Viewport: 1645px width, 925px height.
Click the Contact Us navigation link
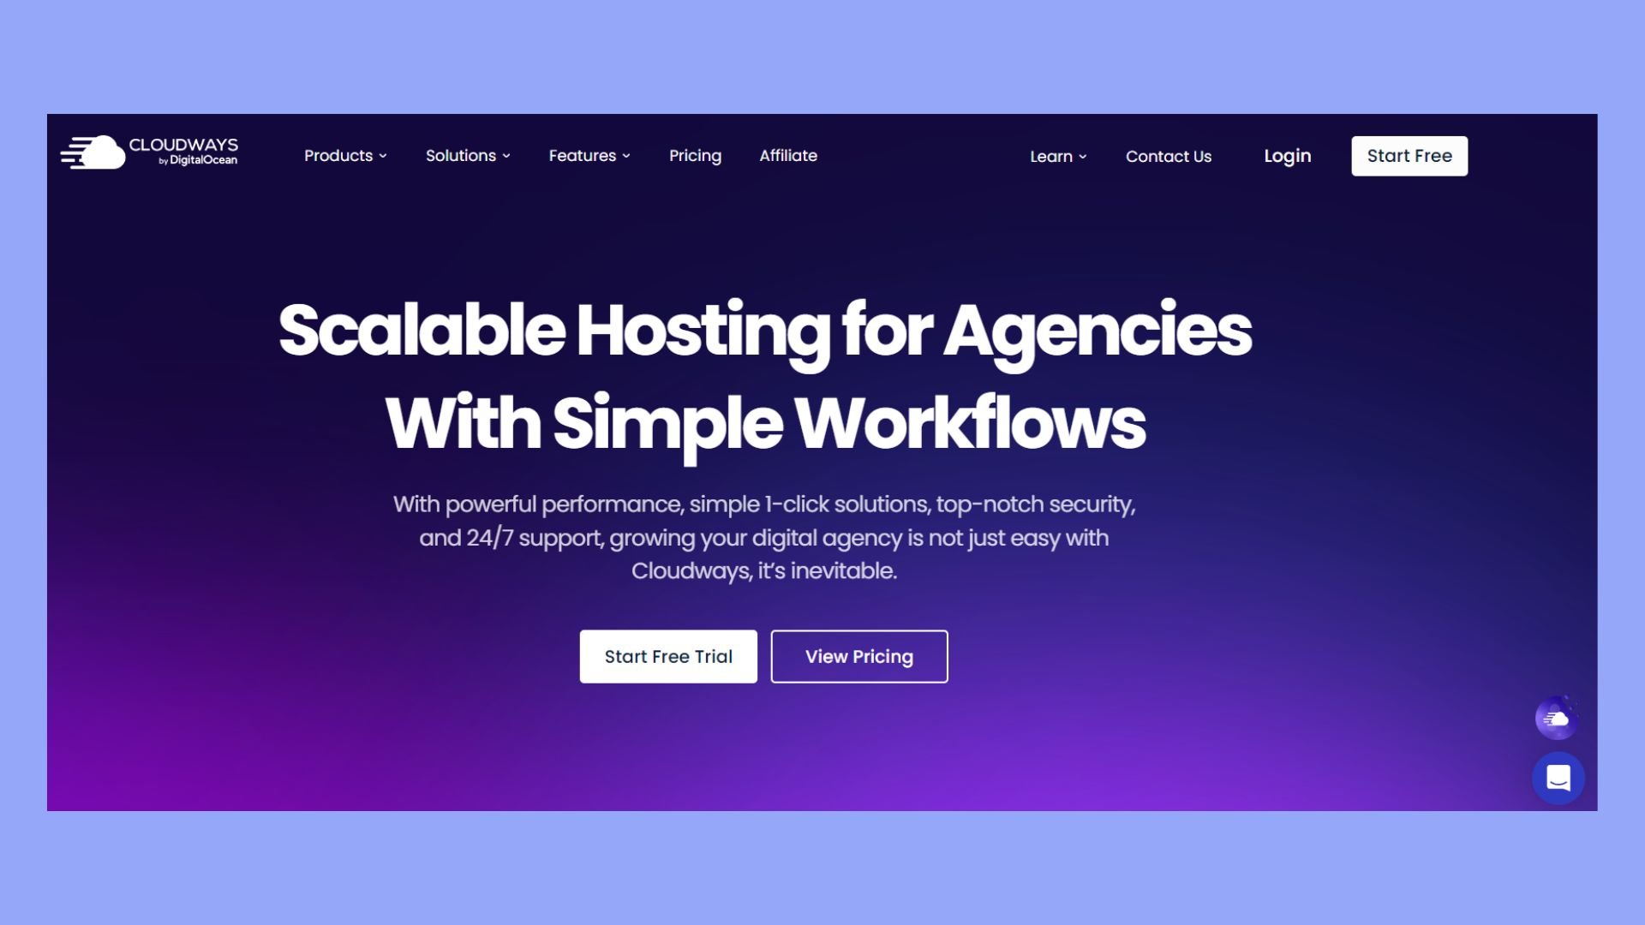tap(1169, 155)
